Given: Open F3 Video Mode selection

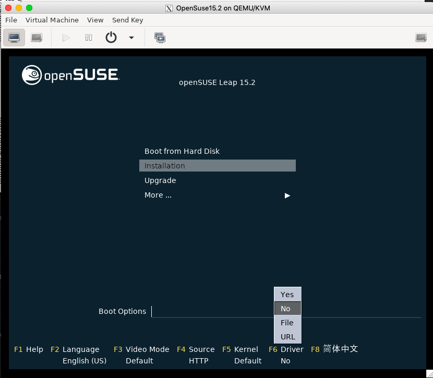Looking at the screenshot, I should point(141,349).
